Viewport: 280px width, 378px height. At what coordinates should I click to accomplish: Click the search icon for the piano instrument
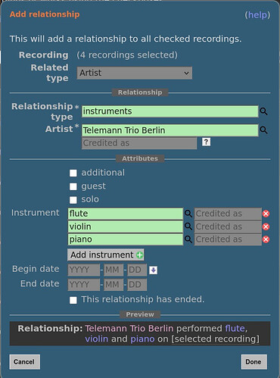(x=188, y=239)
